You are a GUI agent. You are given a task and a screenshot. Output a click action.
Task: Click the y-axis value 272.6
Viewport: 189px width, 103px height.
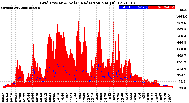coord(182,69)
